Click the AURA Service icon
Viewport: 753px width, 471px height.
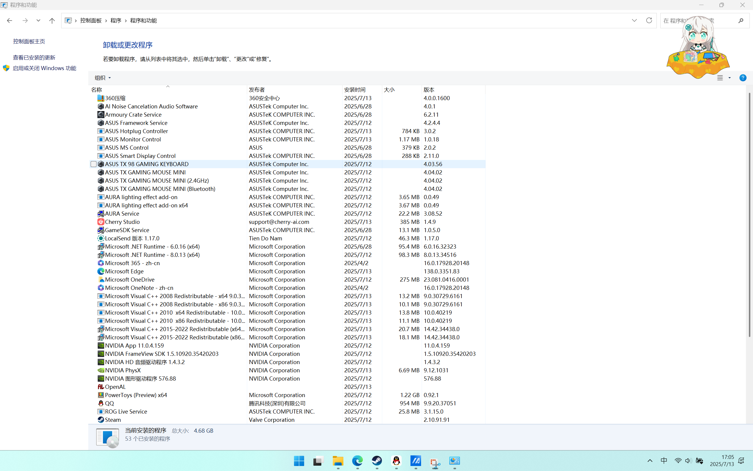pyautogui.click(x=101, y=214)
